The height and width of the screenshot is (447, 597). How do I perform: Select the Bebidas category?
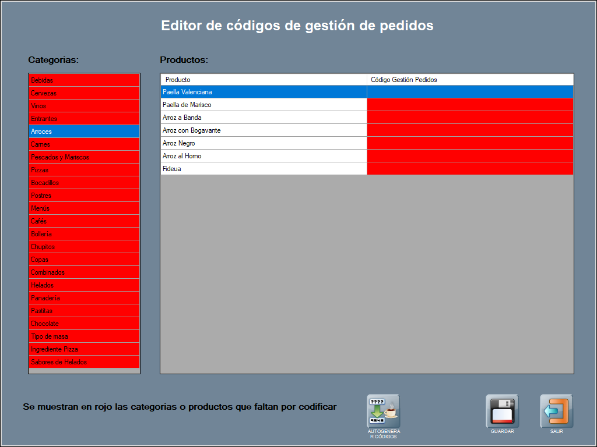pyautogui.click(x=85, y=80)
